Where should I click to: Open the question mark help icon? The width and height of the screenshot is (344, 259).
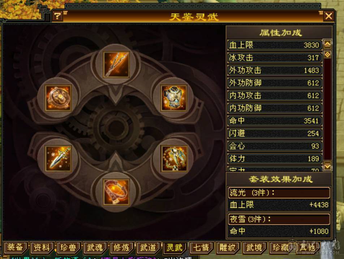coord(57,16)
